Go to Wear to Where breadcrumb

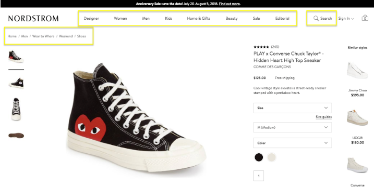(43, 36)
